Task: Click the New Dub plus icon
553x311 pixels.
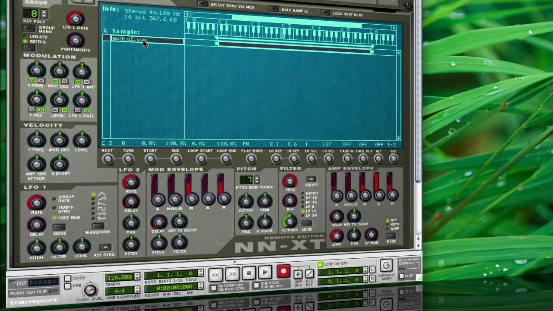Action: tap(298, 274)
